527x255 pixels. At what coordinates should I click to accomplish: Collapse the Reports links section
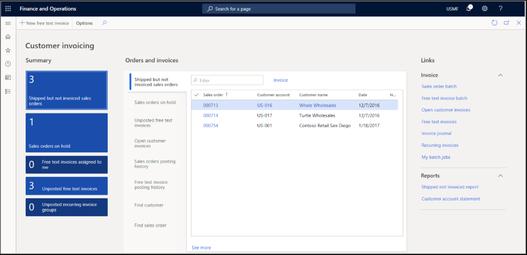501,175
